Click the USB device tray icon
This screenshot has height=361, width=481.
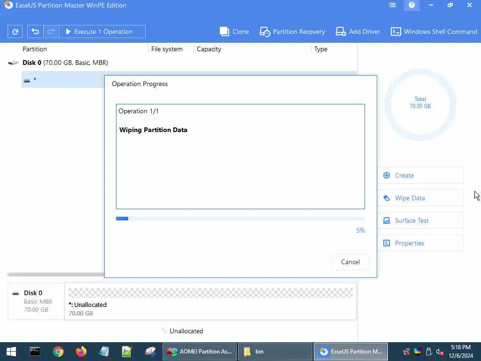tap(429, 352)
